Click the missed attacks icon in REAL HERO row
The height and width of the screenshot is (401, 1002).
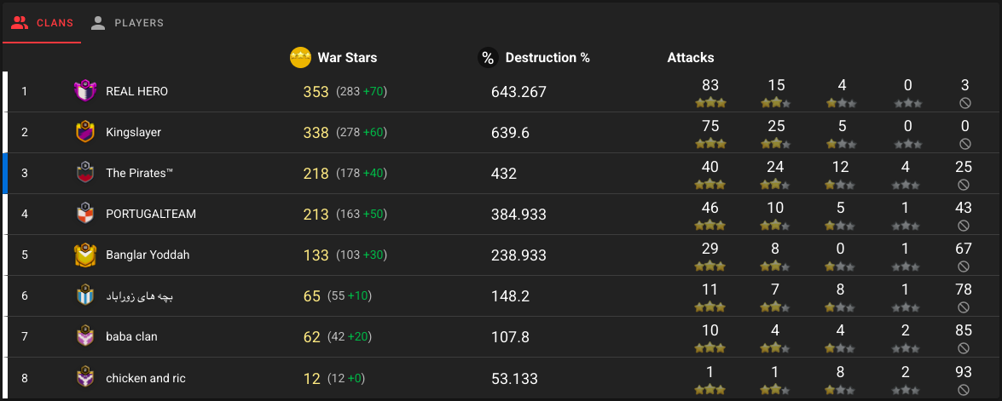964,103
